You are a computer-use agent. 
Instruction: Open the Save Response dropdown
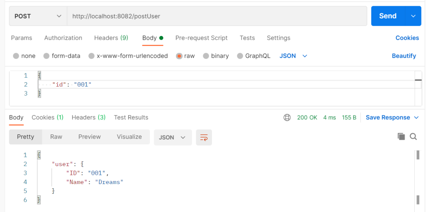[392, 118]
